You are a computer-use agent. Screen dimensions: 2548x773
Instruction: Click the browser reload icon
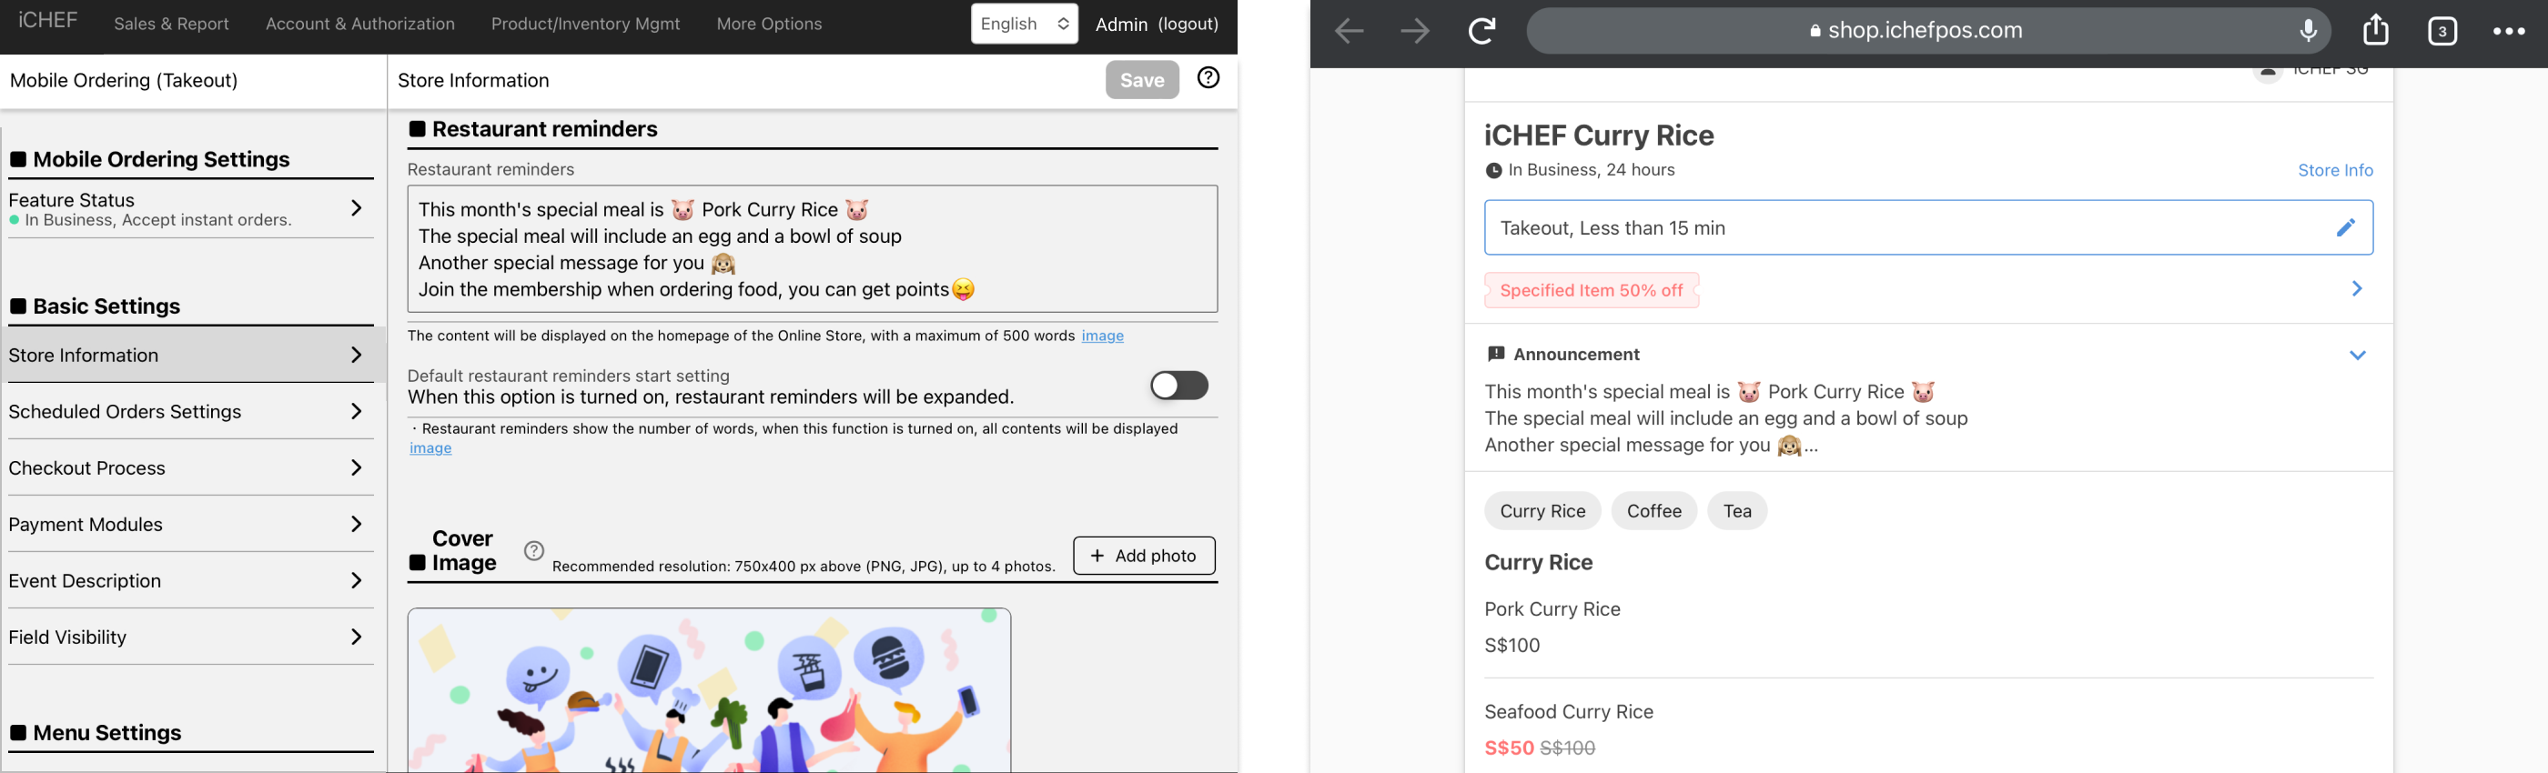pyautogui.click(x=1481, y=32)
